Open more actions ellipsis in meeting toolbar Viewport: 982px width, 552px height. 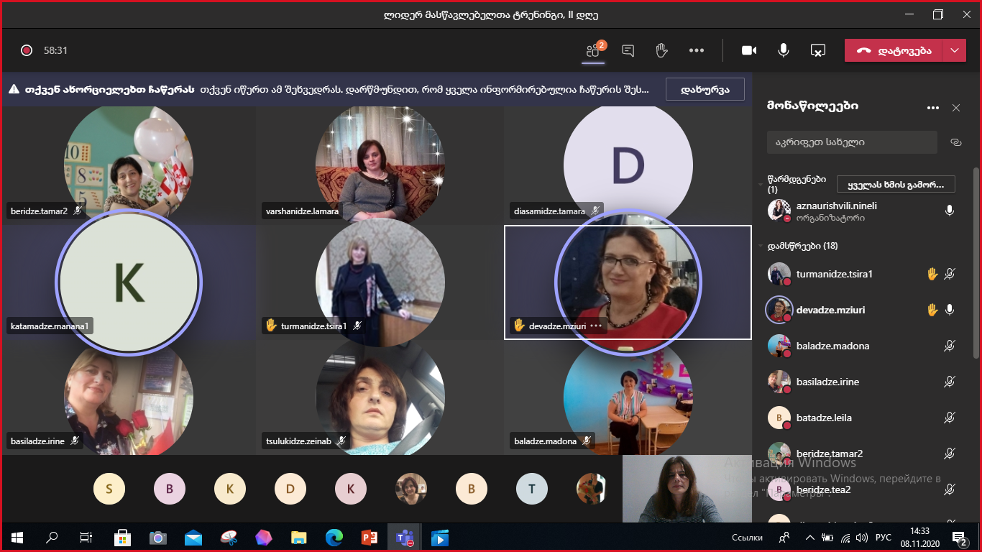click(696, 50)
